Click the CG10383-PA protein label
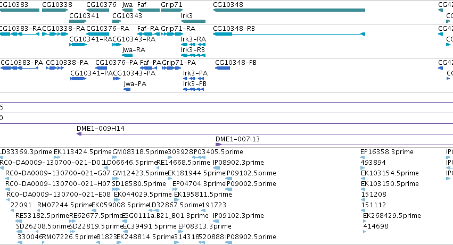Image resolution: width=453 pixels, height=245 pixels. tap(22, 63)
